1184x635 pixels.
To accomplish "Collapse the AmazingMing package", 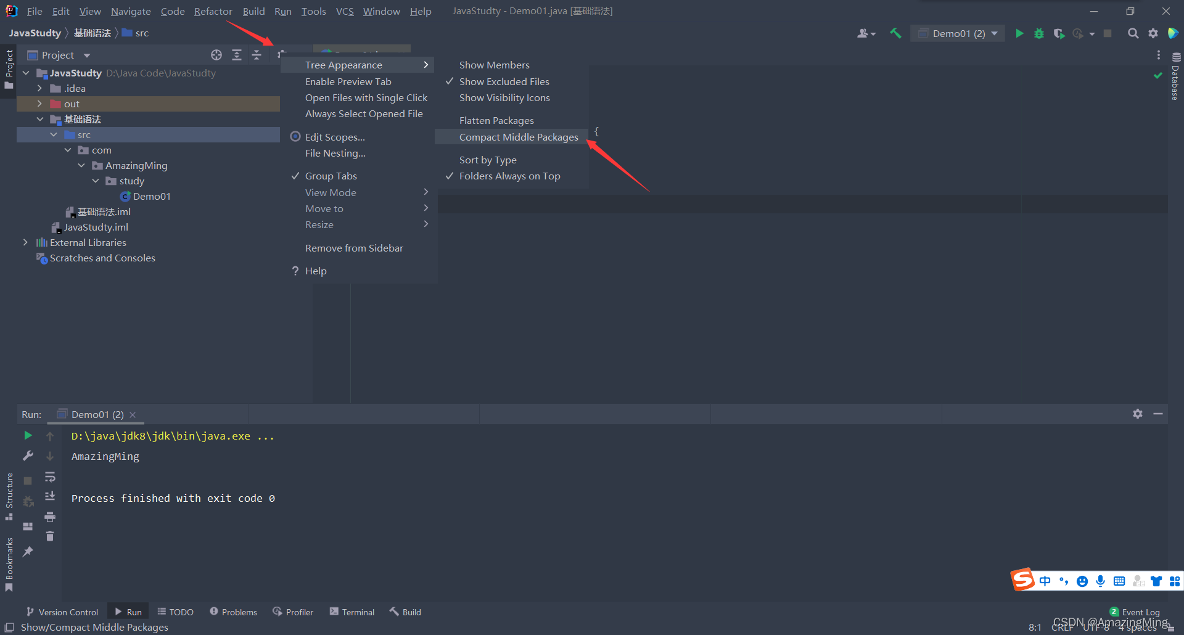I will pos(81,165).
